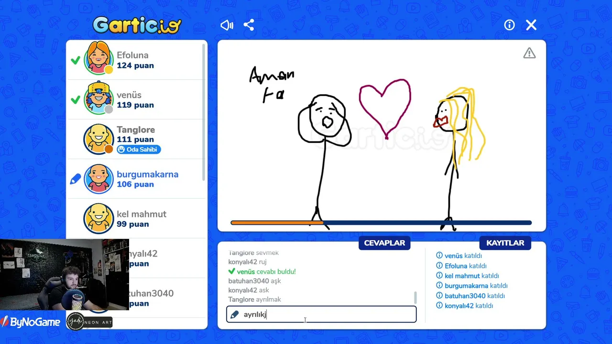The image size is (612, 344).
Task: Click 'Tanglore' player name in list
Action: (x=136, y=130)
